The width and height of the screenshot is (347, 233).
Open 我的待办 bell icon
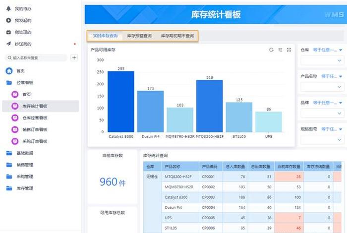[8, 8]
